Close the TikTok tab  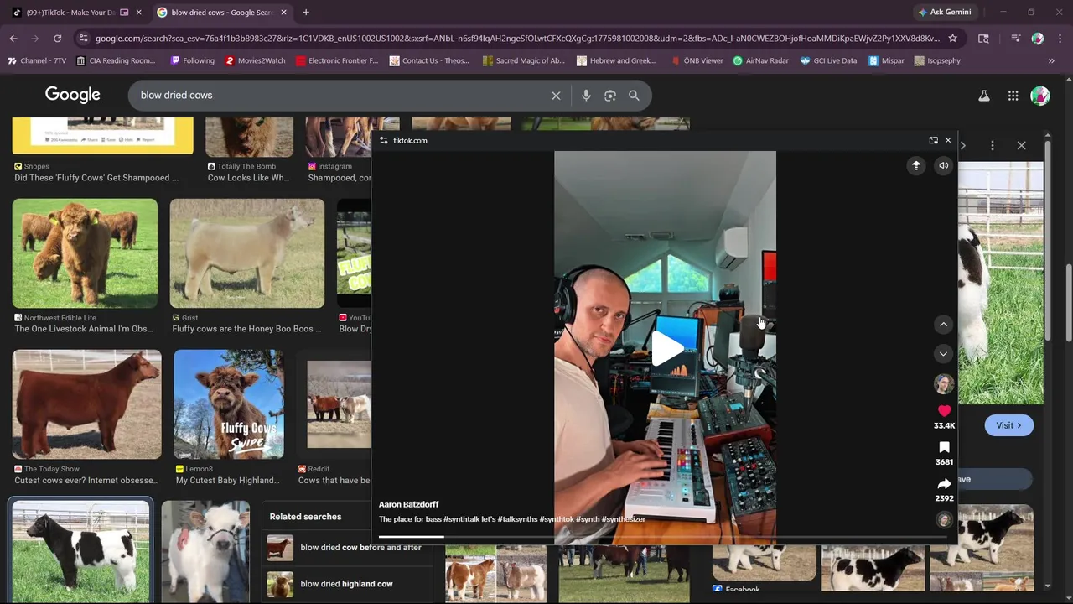tap(138, 13)
